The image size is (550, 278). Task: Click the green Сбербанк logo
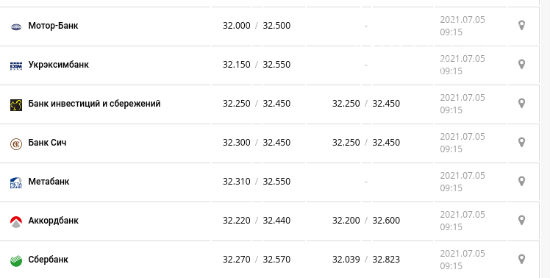click(x=16, y=261)
